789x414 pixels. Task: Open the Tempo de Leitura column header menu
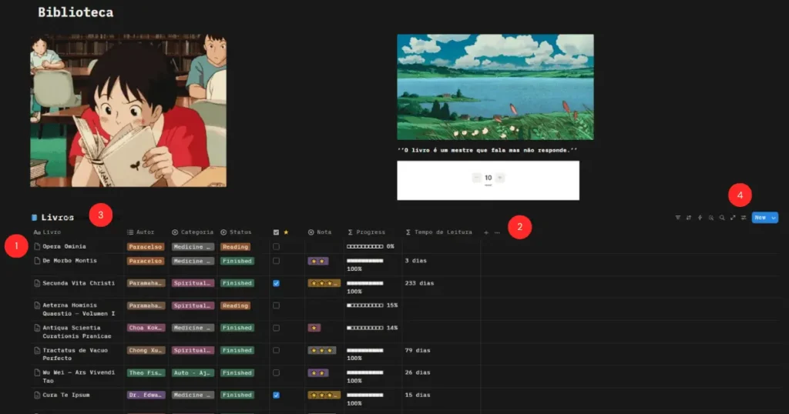pos(438,232)
